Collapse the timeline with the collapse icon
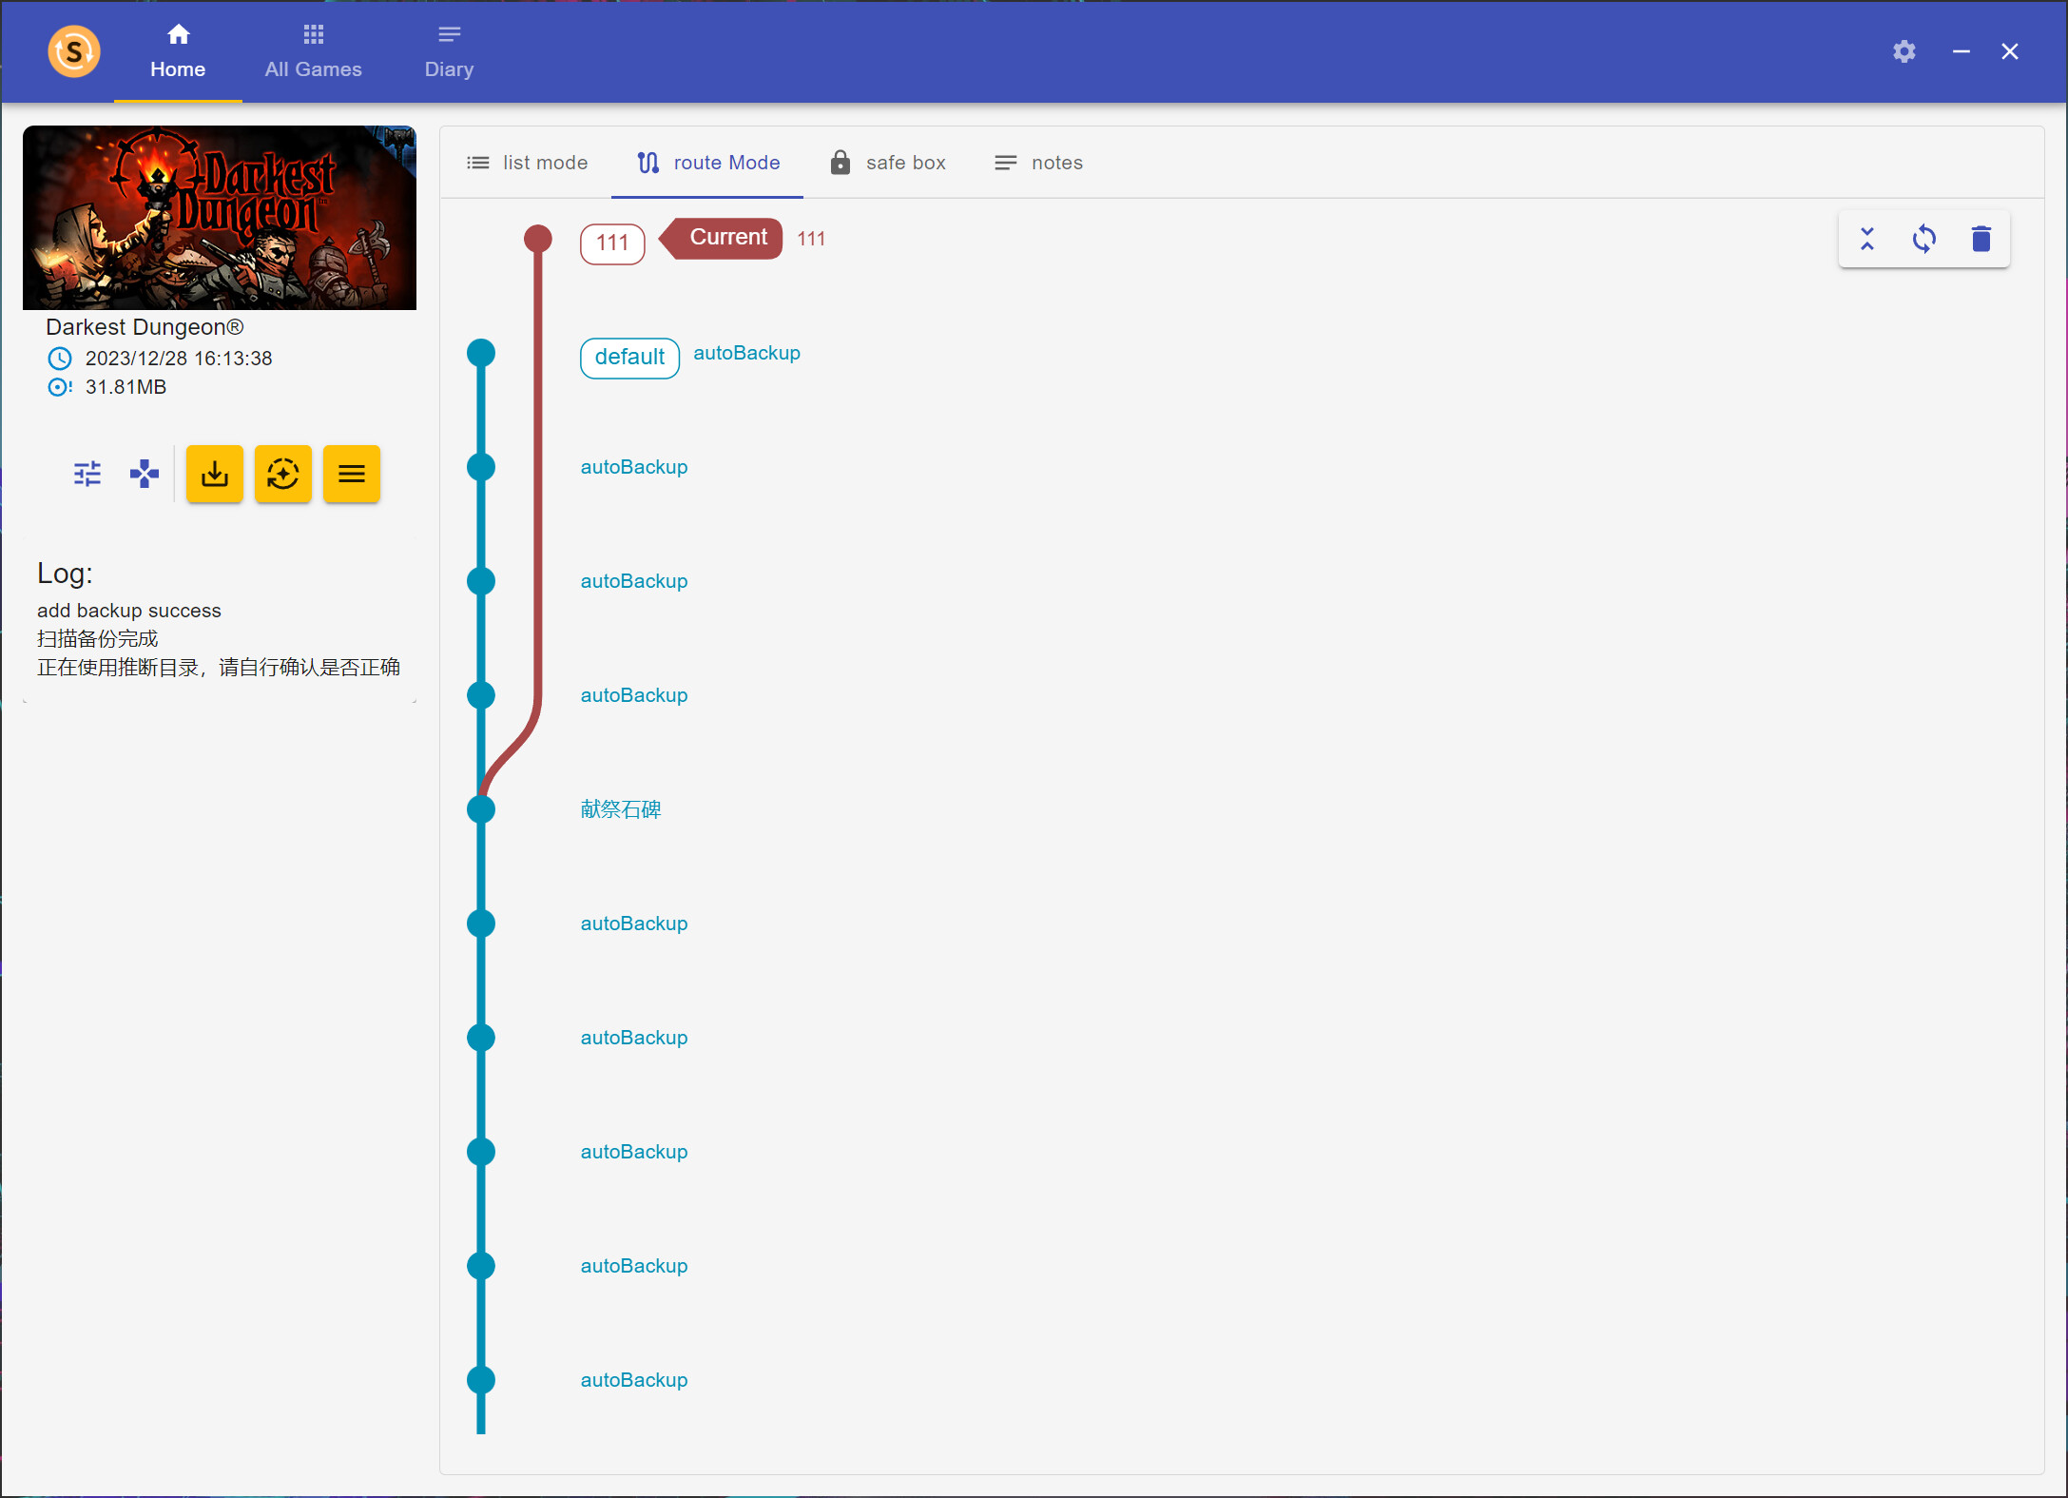2068x1498 pixels. click(x=1867, y=240)
